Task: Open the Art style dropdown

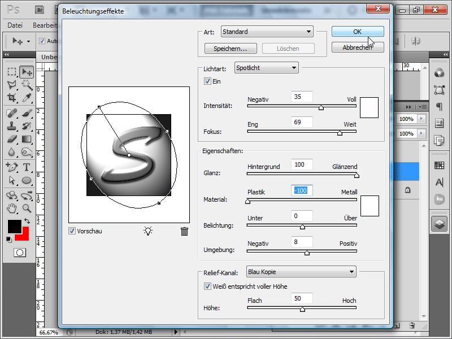Action: tap(267, 32)
